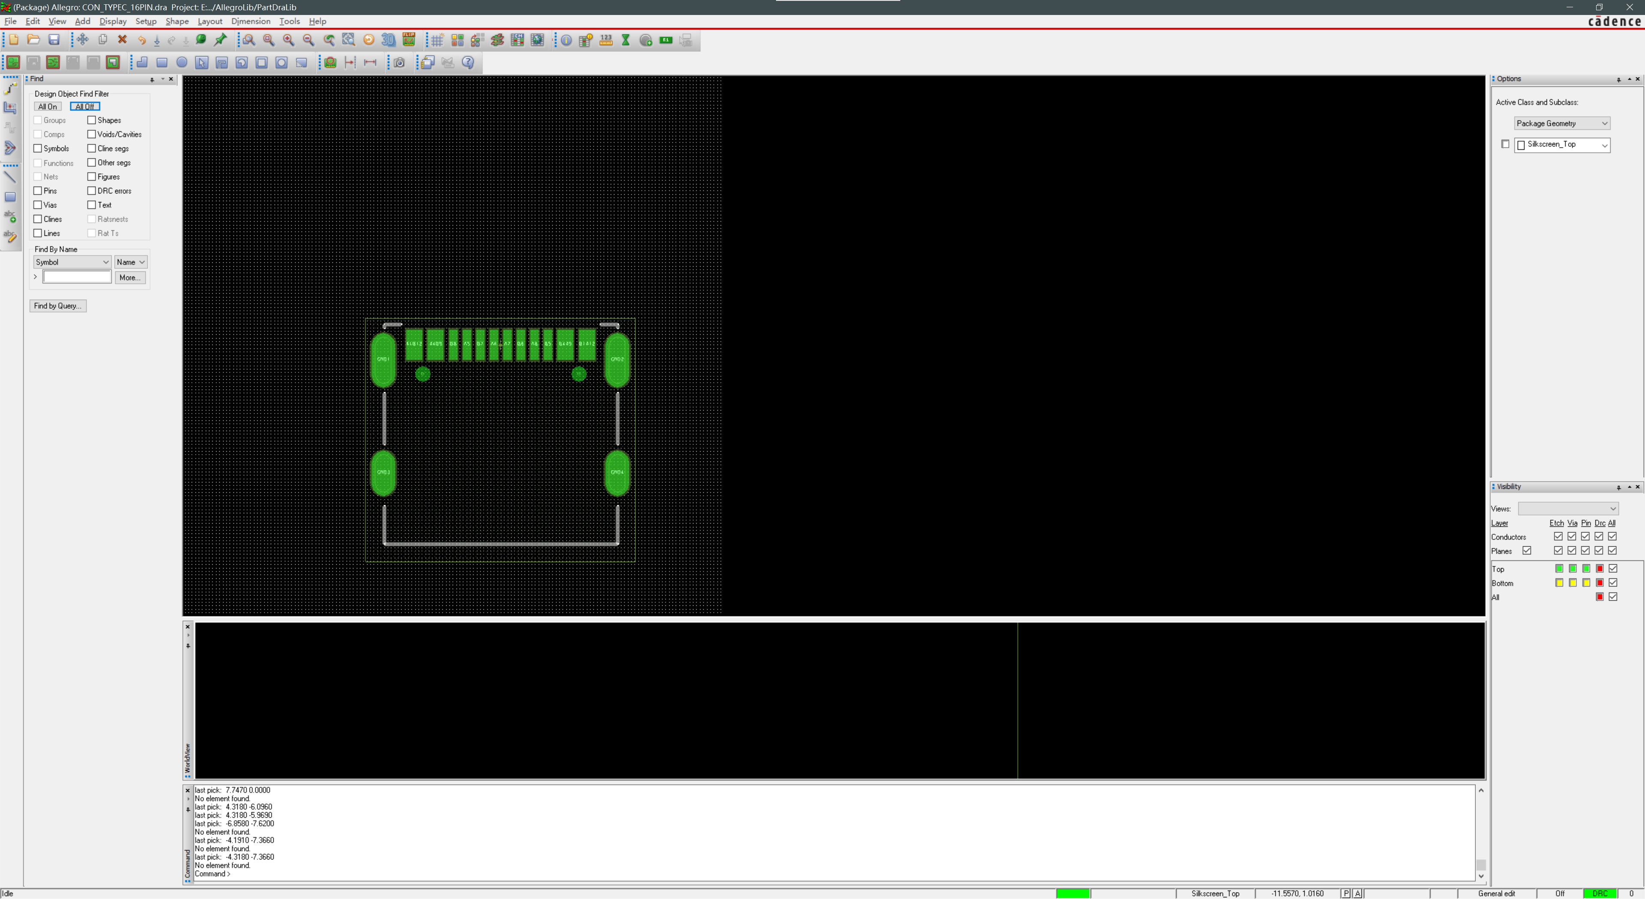Open the Display menu in menu bar
1645x899 pixels.
tap(111, 21)
